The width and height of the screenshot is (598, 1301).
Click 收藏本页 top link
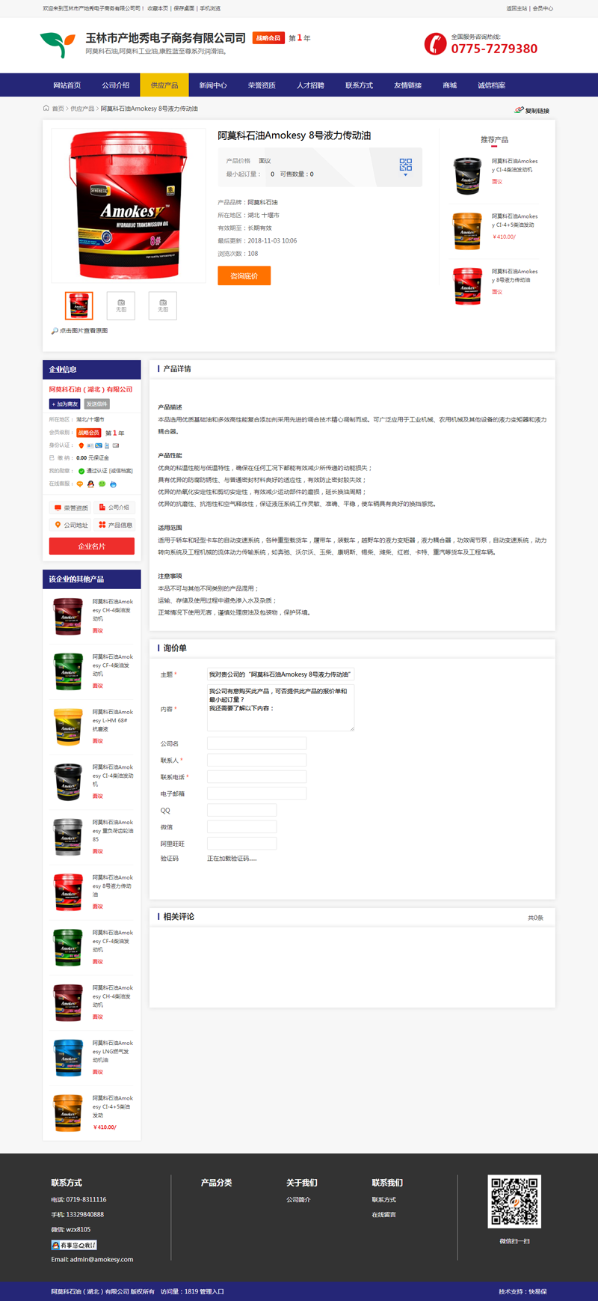click(158, 8)
